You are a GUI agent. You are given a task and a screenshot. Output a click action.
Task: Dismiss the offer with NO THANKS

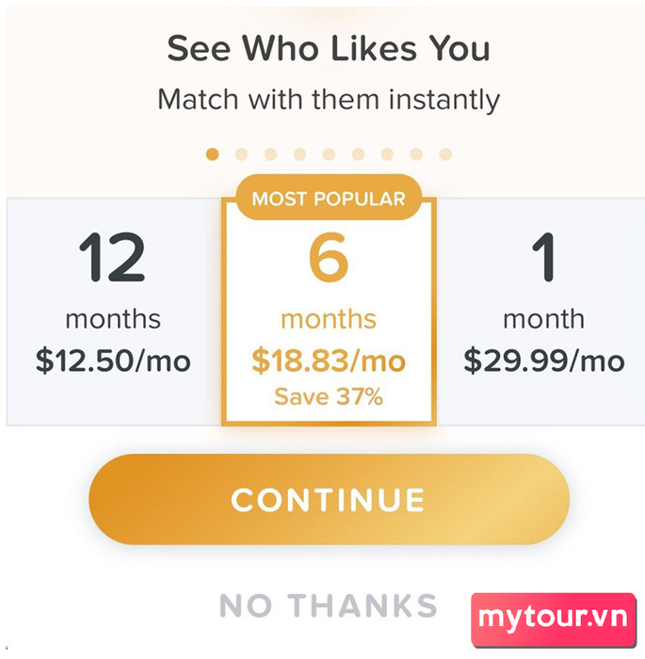tap(329, 605)
